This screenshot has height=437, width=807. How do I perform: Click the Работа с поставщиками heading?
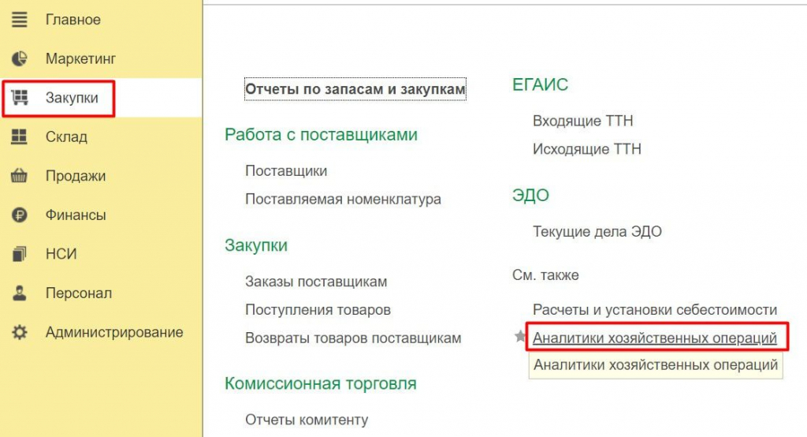[x=322, y=135]
